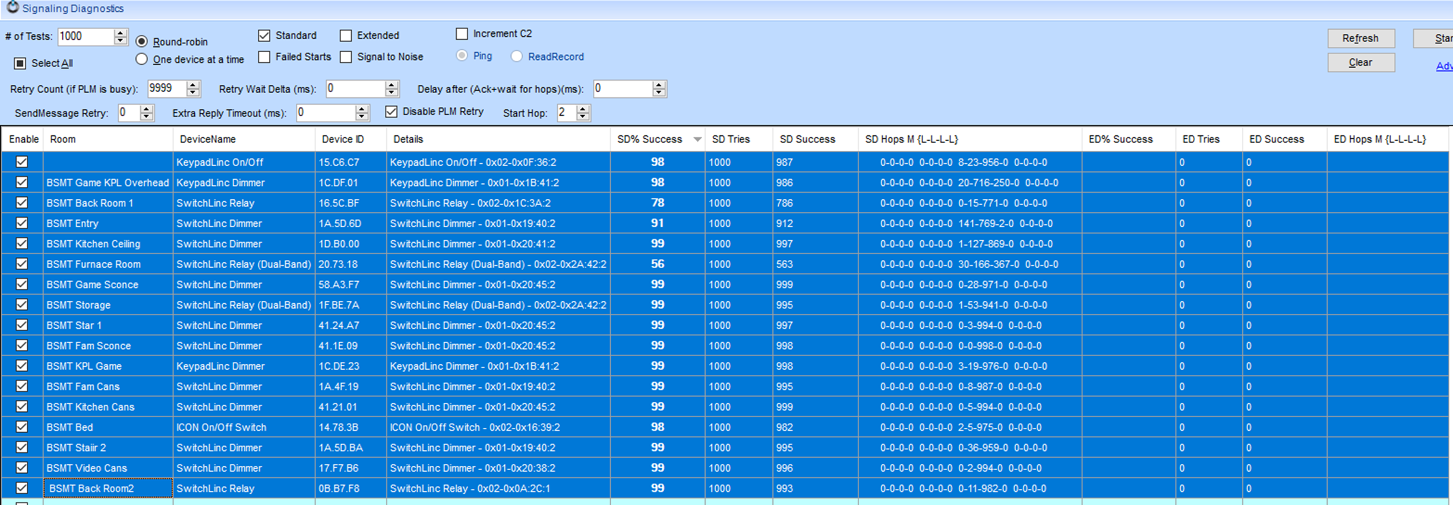Increase the Start Hop stepper value
Image resolution: width=1453 pixels, height=505 pixels.
tap(583, 109)
